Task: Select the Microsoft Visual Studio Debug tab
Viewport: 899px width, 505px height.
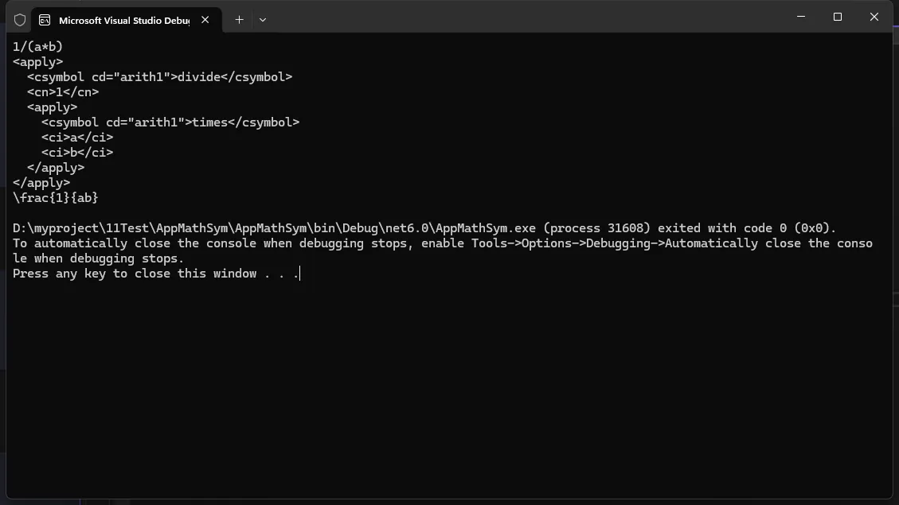Action: point(123,20)
